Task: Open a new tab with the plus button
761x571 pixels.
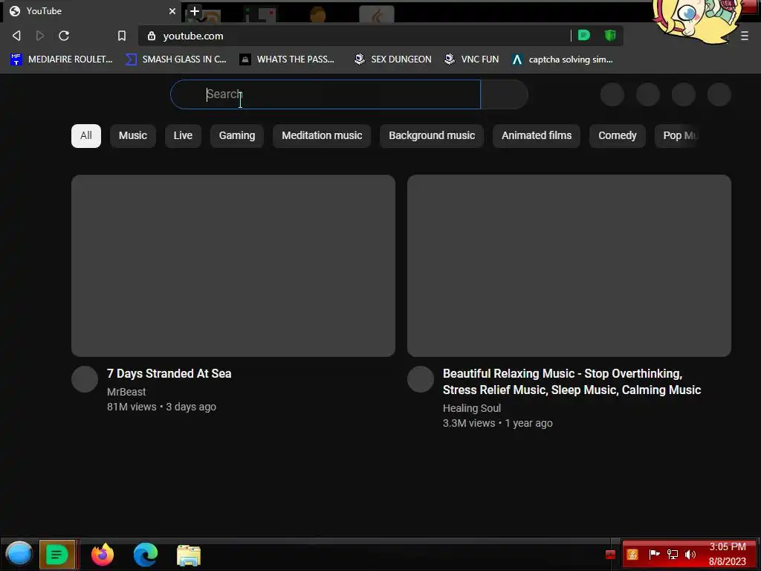Action: (194, 11)
